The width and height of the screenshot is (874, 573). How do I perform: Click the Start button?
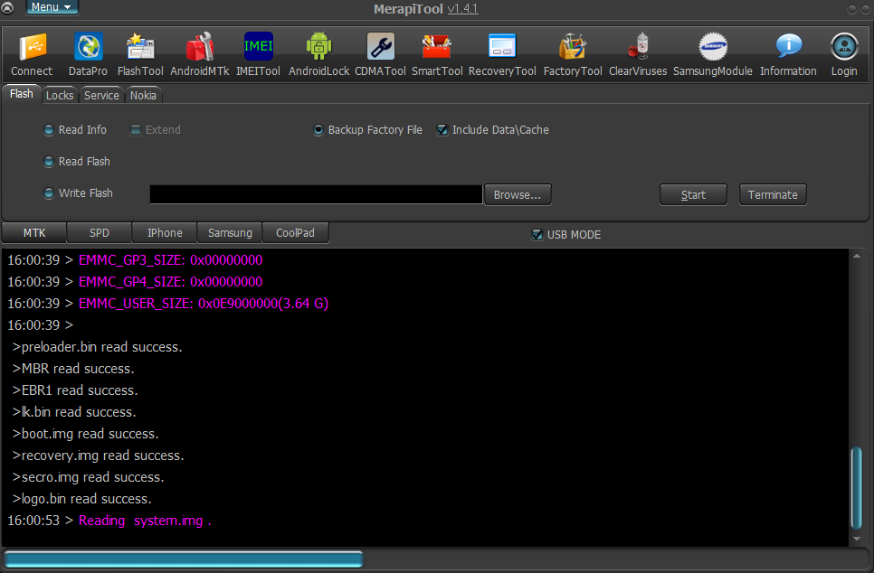[x=693, y=195]
